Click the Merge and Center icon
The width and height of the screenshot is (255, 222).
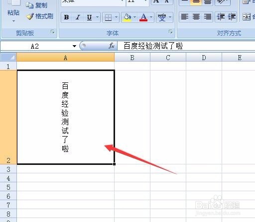(x=247, y=17)
